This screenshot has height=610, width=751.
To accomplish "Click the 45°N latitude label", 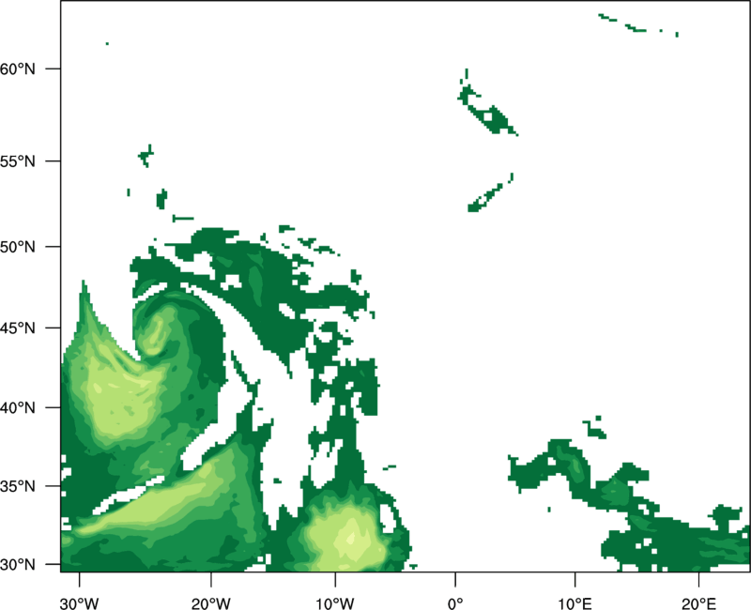I will (x=18, y=328).
